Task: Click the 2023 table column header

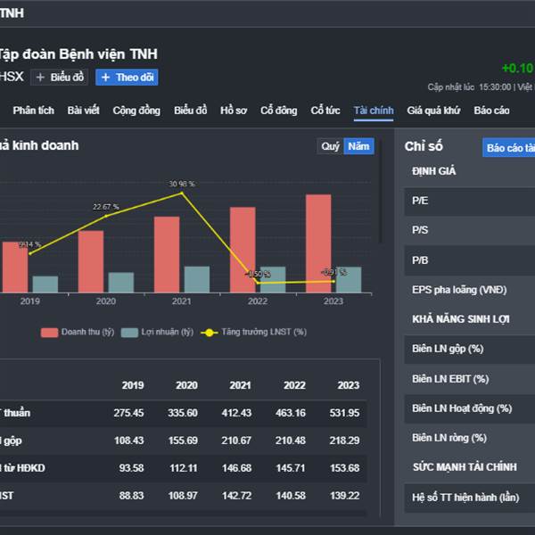Action: click(x=349, y=385)
